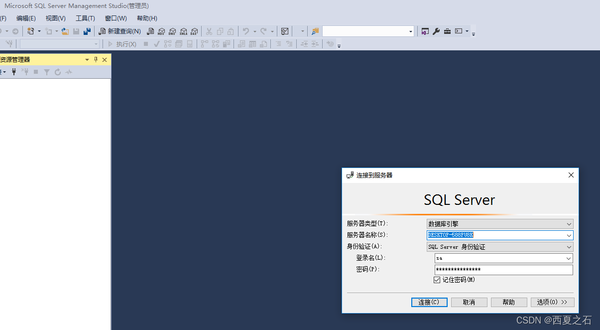
Task: Click the New Project icon in toolbar
Action: [x=31, y=31]
